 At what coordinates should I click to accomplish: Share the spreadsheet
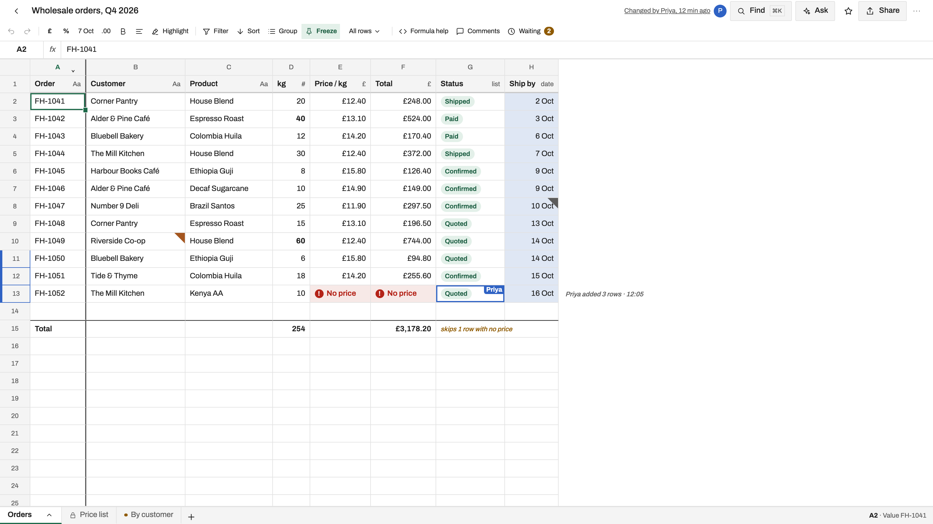tap(882, 11)
